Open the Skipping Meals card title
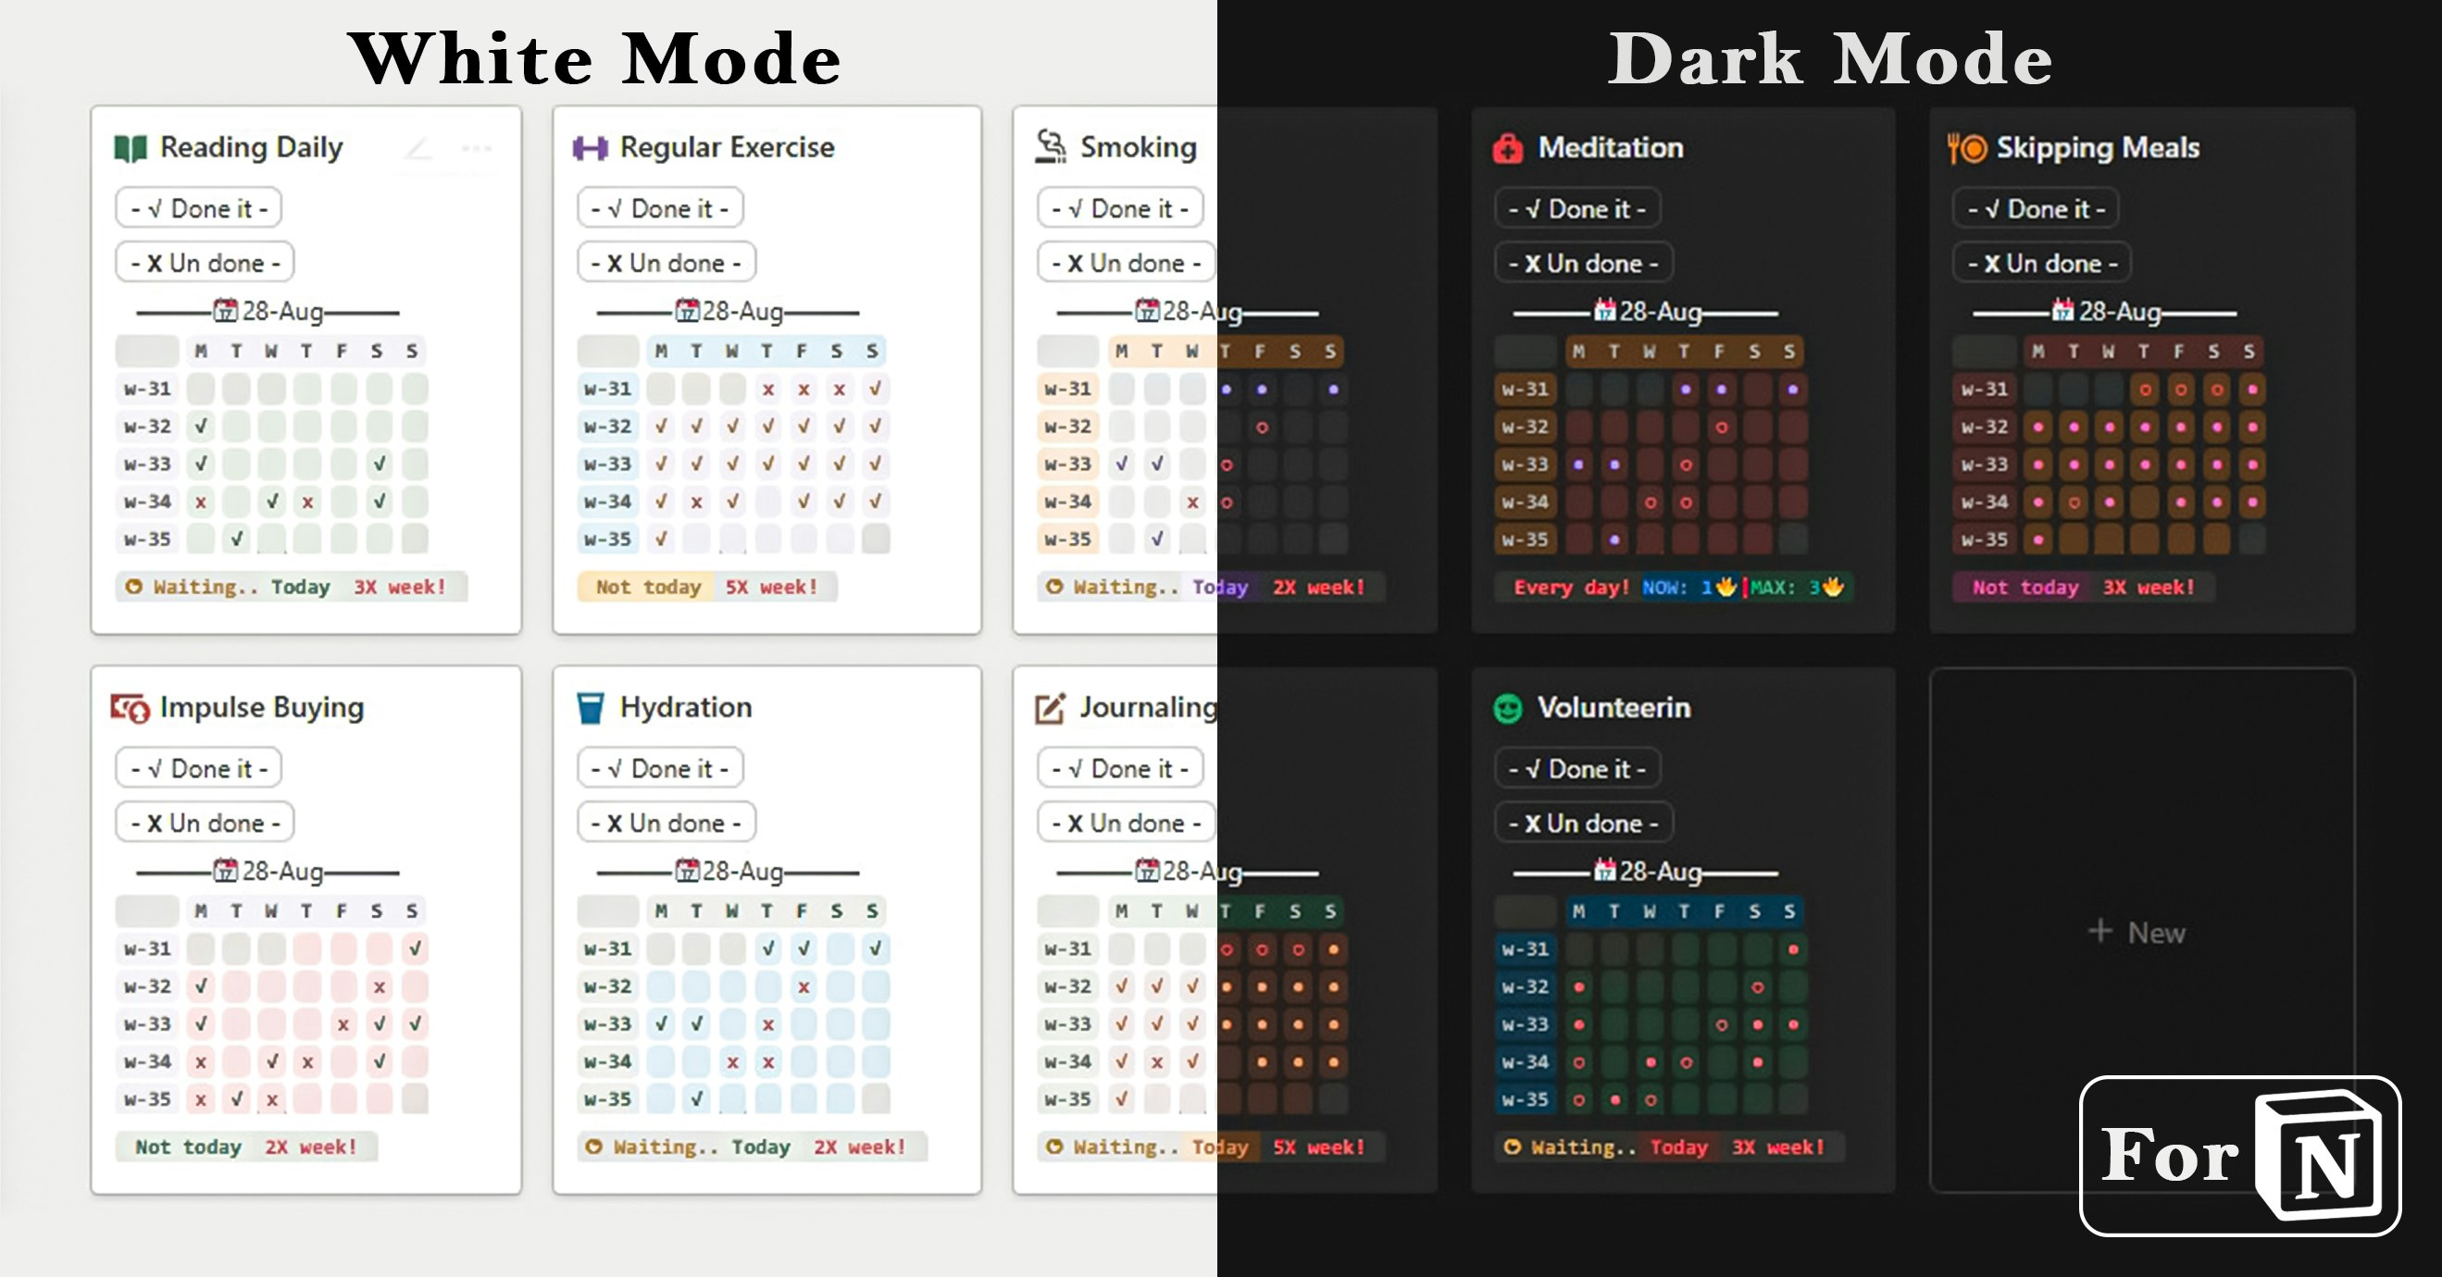Viewport: 2442px width, 1277px height. [2098, 148]
